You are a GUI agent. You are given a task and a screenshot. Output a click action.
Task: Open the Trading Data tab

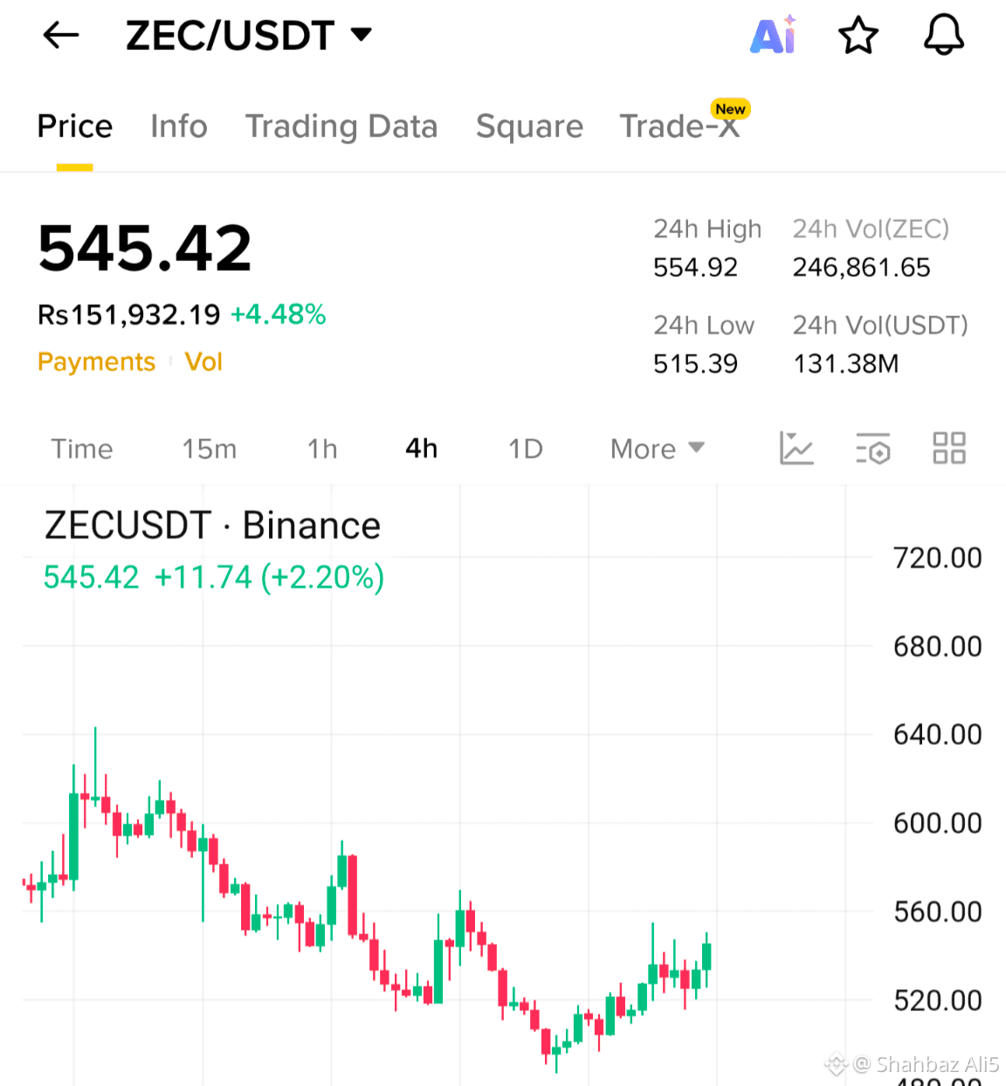(x=341, y=127)
